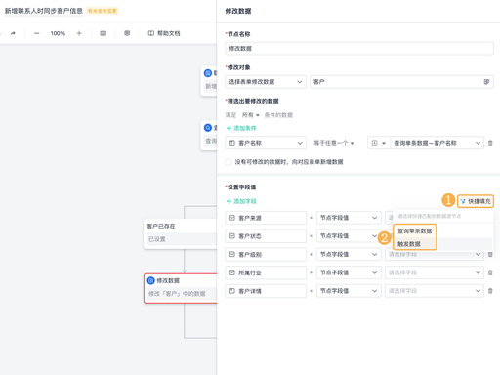Click the 客户 form selection field
Image resolution: width=500 pixels, height=375 pixels.
coord(401,82)
